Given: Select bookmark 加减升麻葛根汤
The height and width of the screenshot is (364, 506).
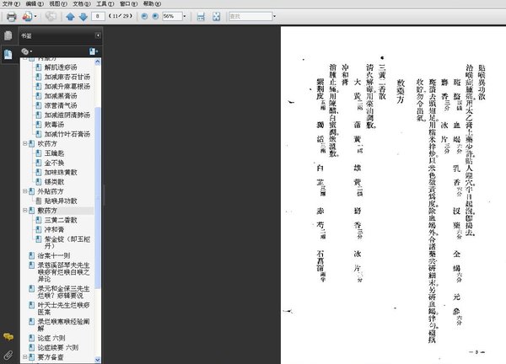Looking at the screenshot, I should 67,87.
